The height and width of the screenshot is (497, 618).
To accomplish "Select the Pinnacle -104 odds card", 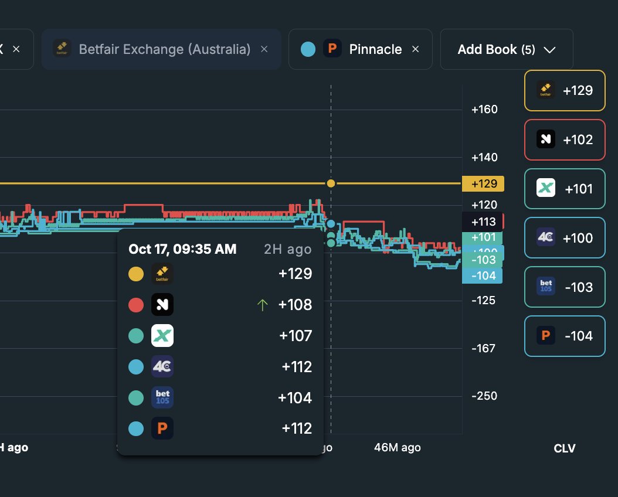I will pyautogui.click(x=565, y=336).
